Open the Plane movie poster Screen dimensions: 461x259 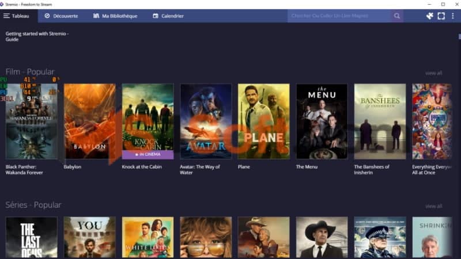click(x=264, y=121)
